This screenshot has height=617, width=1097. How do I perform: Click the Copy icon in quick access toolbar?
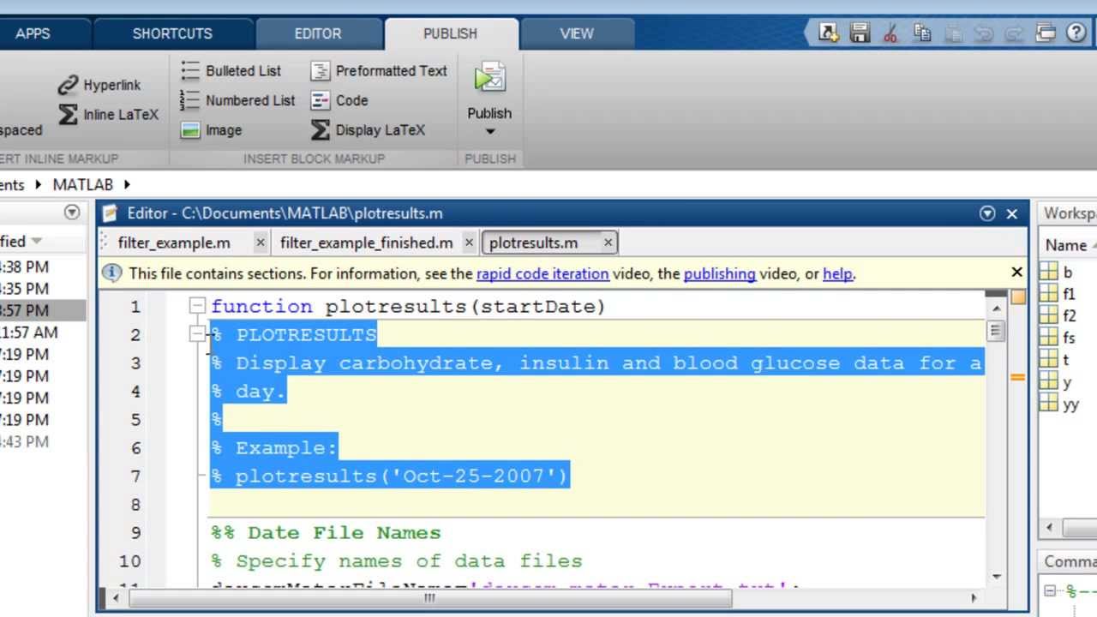[x=922, y=33]
